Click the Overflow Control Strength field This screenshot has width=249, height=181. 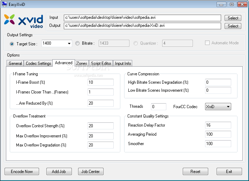coord(100,126)
